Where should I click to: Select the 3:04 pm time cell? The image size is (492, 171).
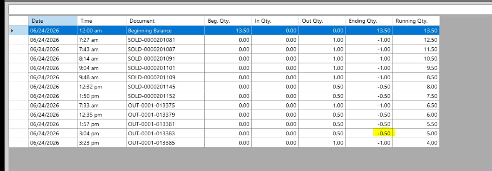[x=101, y=133]
